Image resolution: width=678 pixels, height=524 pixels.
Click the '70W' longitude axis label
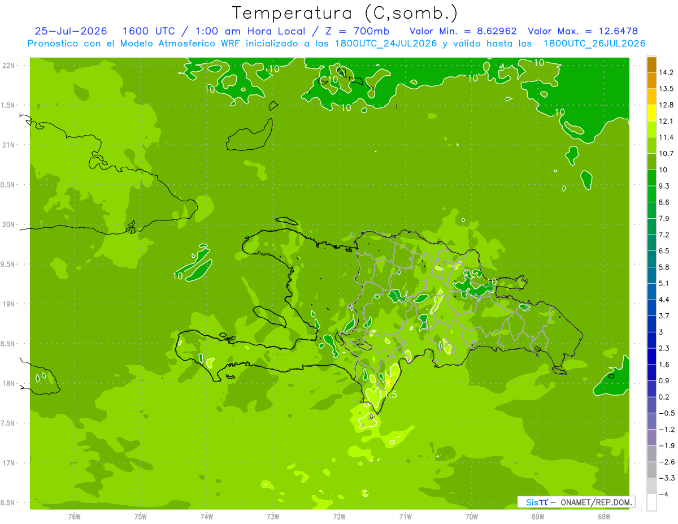click(471, 517)
